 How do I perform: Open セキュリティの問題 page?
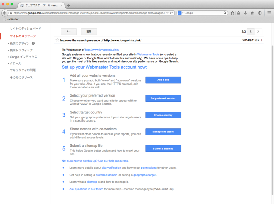tap(23, 70)
